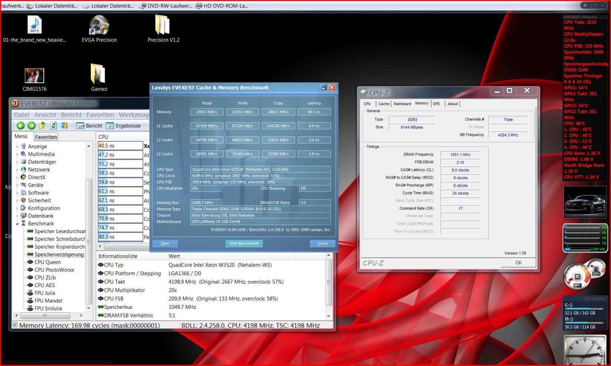Click Close in the benchmark dialog
The image size is (611, 366).
coord(322,243)
